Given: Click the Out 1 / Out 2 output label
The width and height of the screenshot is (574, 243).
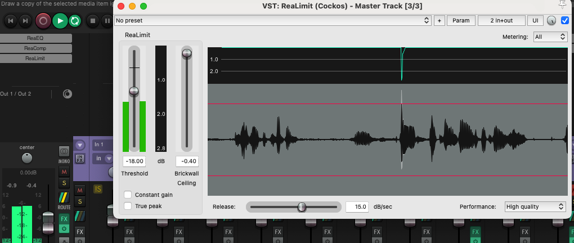Looking at the screenshot, I should point(16,94).
